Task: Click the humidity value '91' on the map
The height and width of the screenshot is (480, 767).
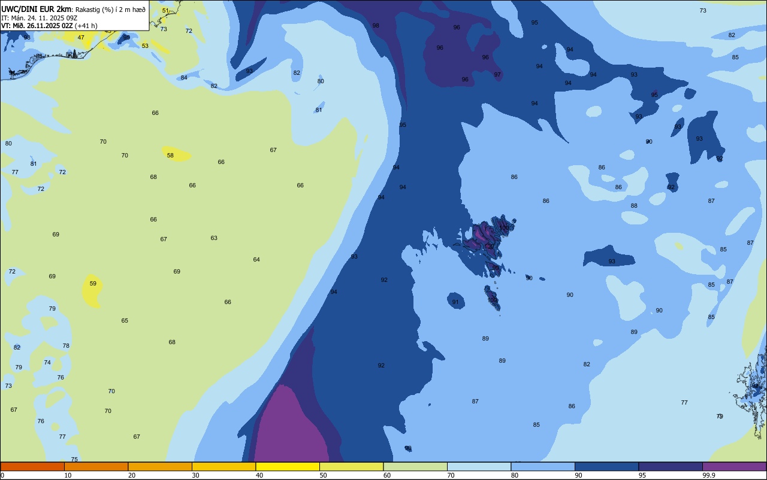Action: pos(455,302)
